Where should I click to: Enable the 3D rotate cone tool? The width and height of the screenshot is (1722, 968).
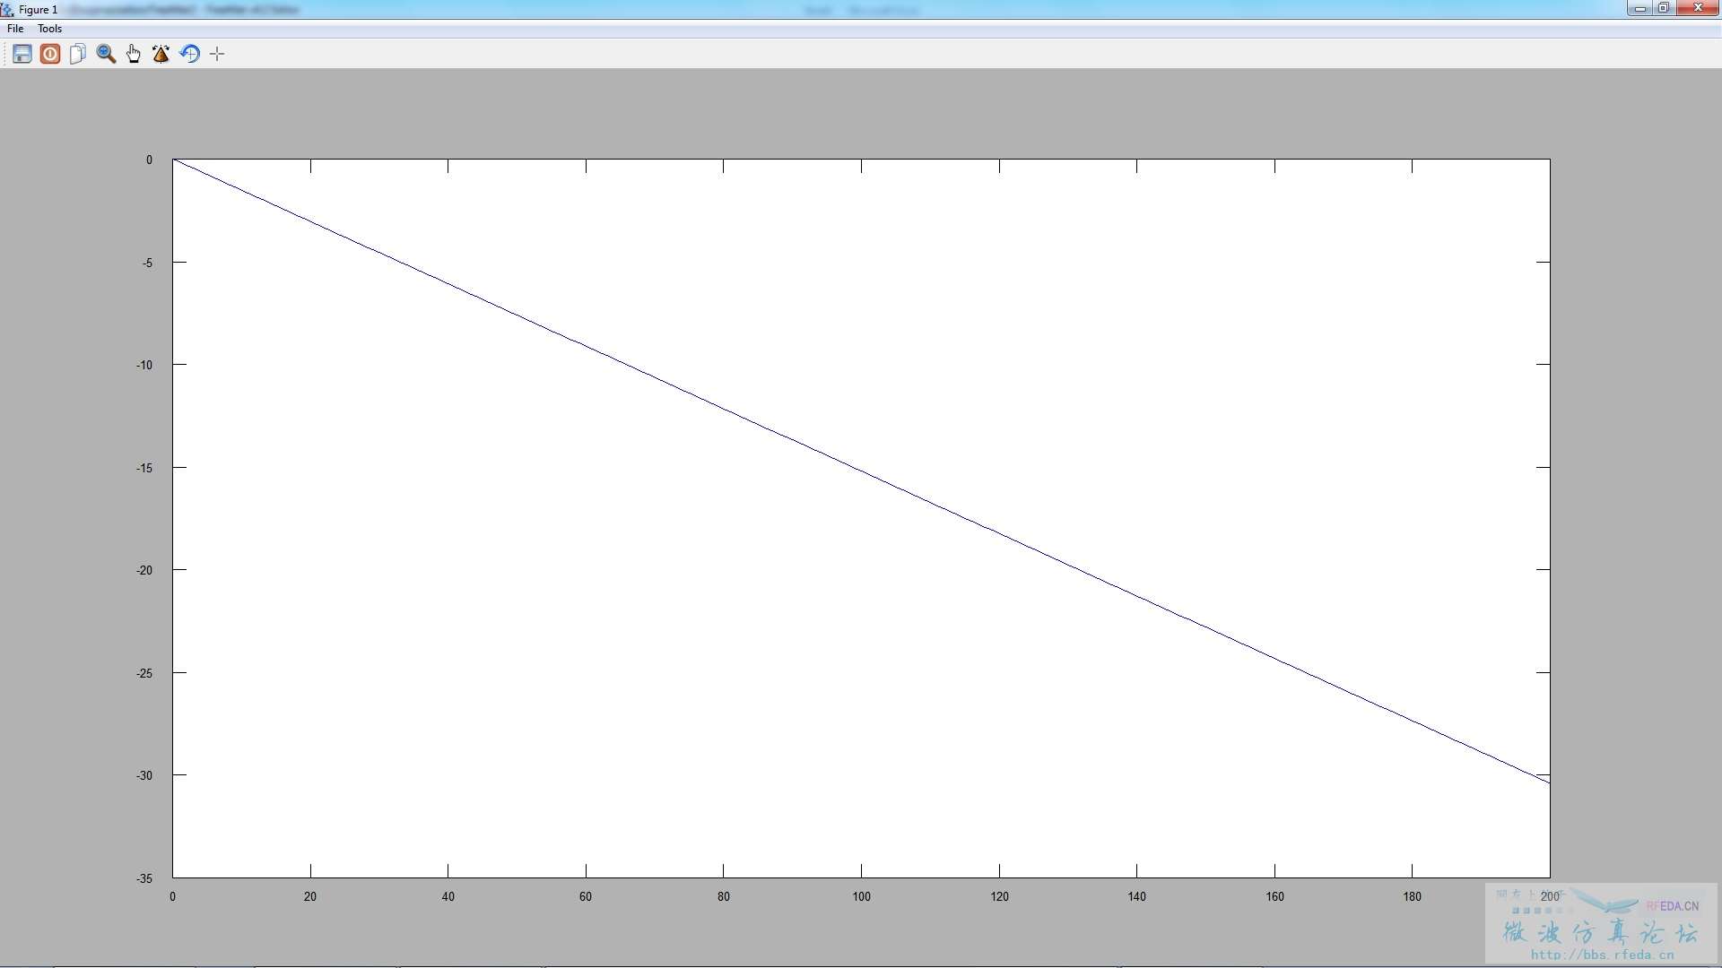(x=161, y=54)
